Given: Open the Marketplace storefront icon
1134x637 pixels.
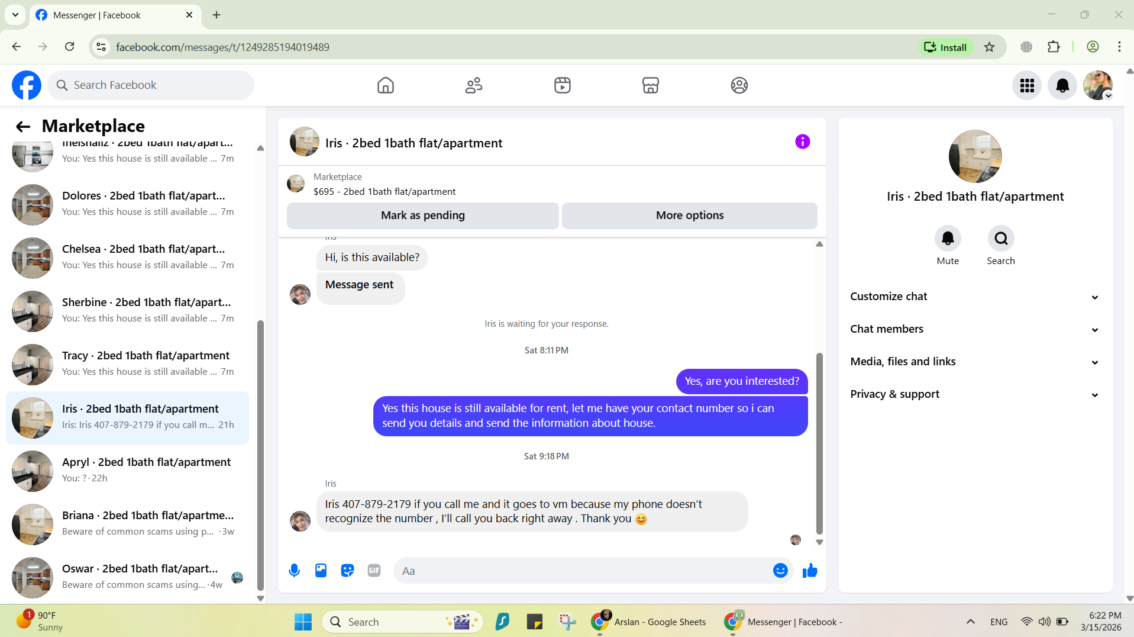Looking at the screenshot, I should click(651, 85).
